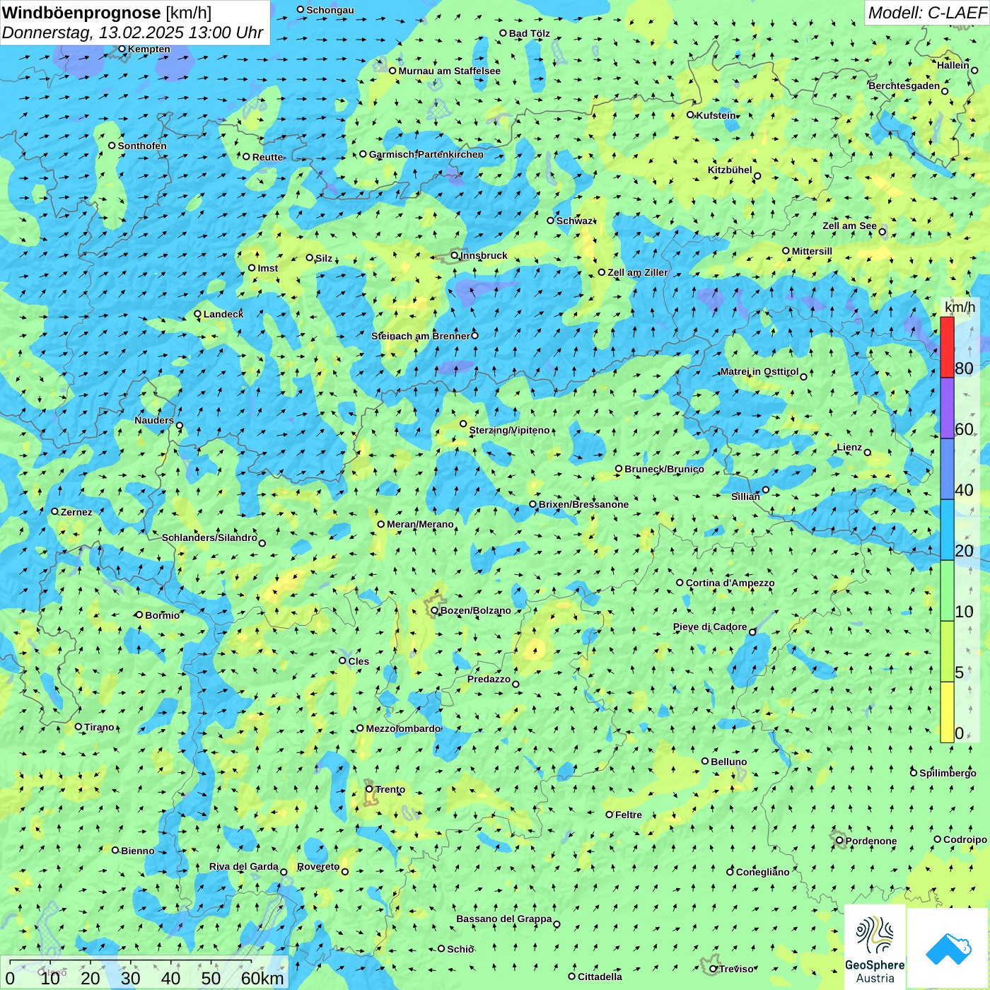The width and height of the screenshot is (990, 990).
Task: Click the Conegliano city label
Action: click(762, 872)
